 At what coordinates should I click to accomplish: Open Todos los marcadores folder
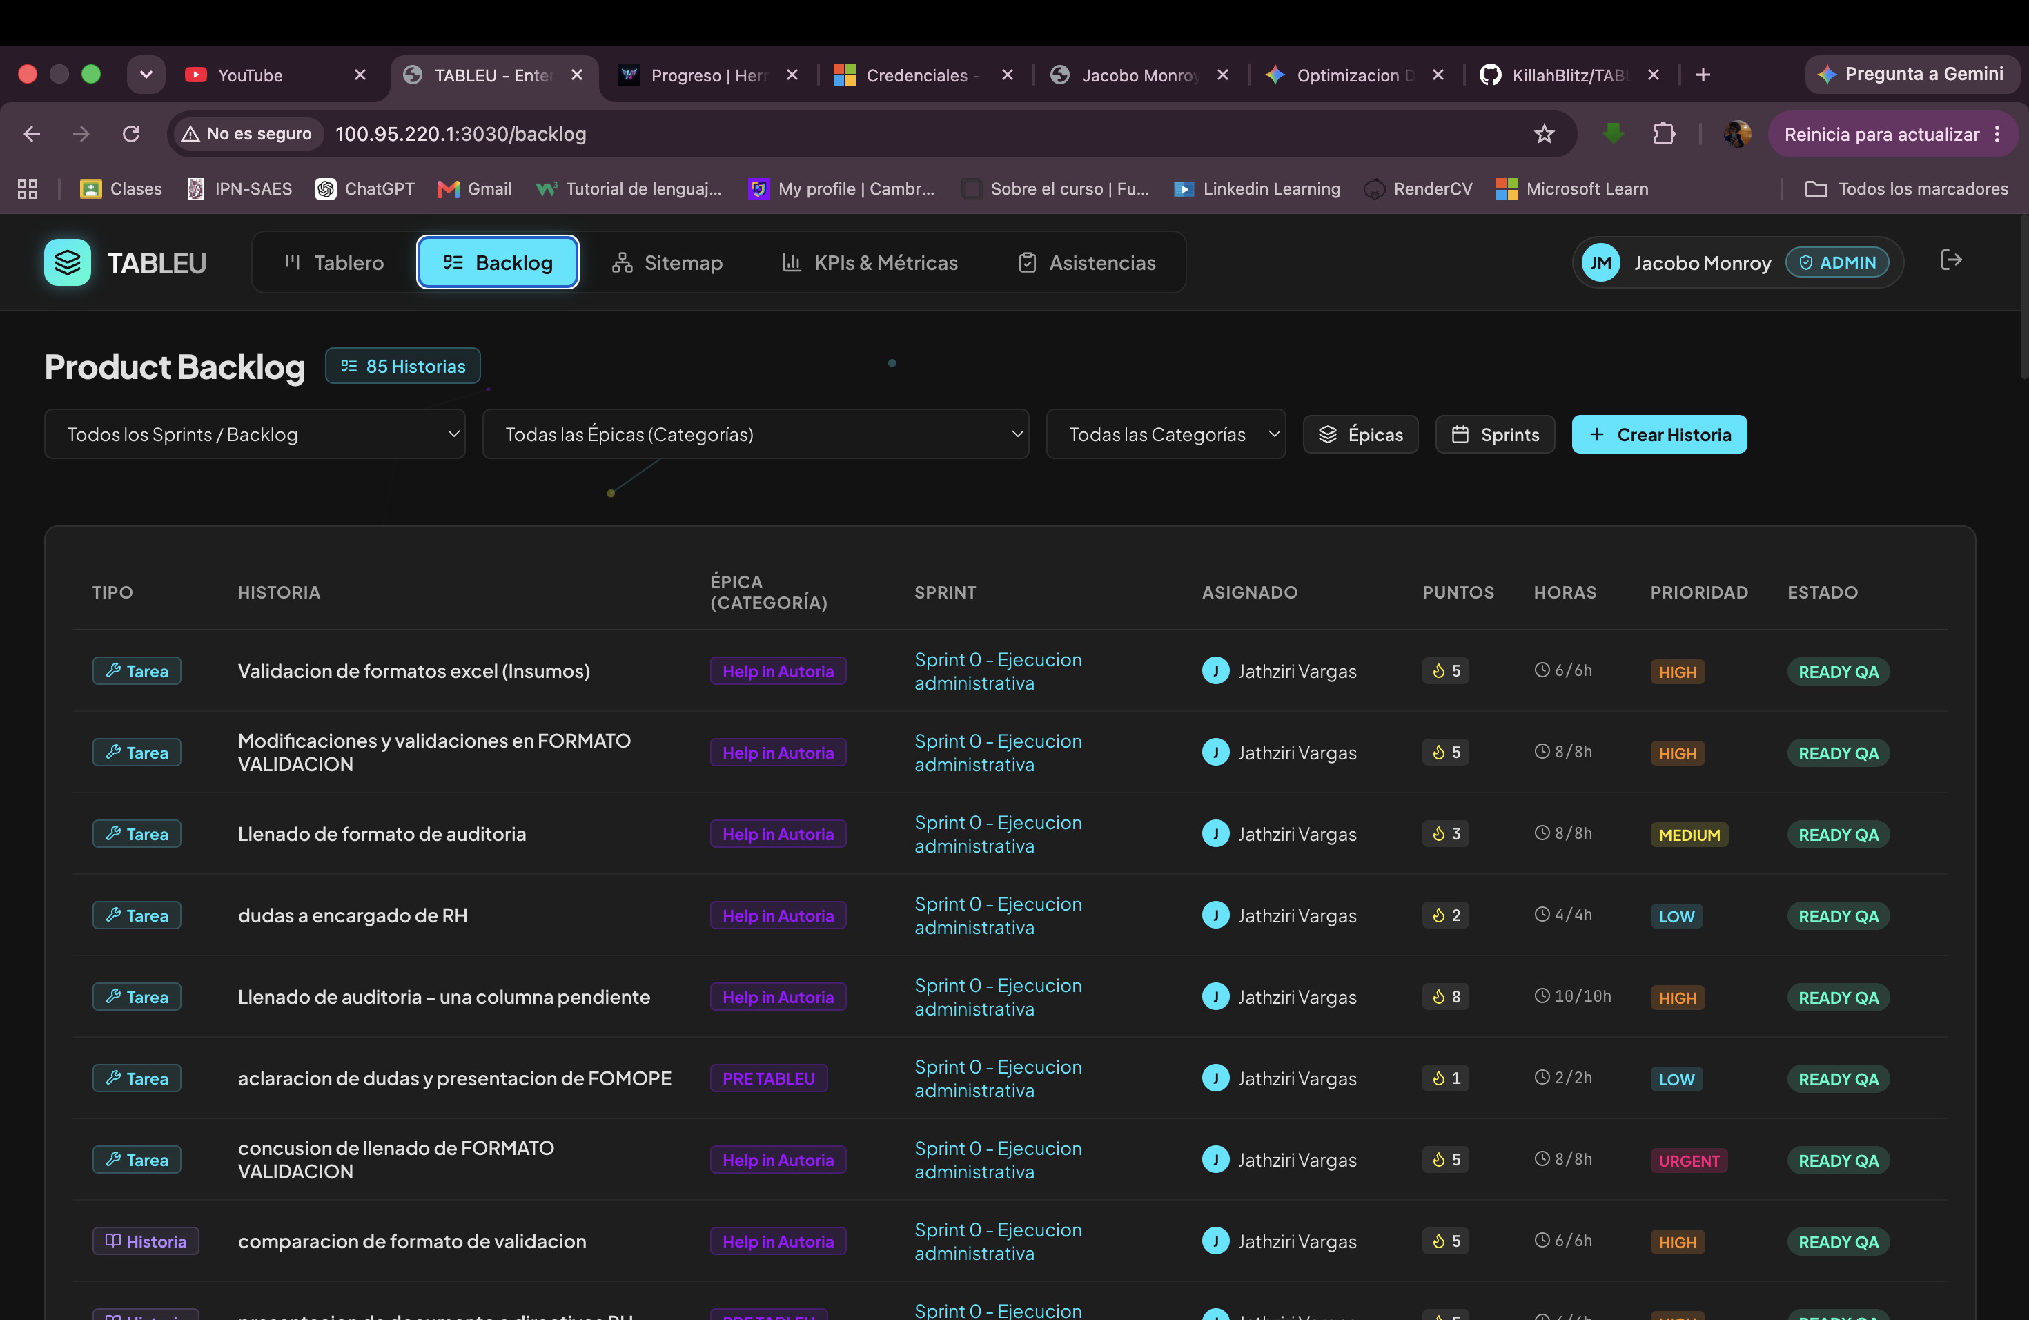click(1906, 188)
